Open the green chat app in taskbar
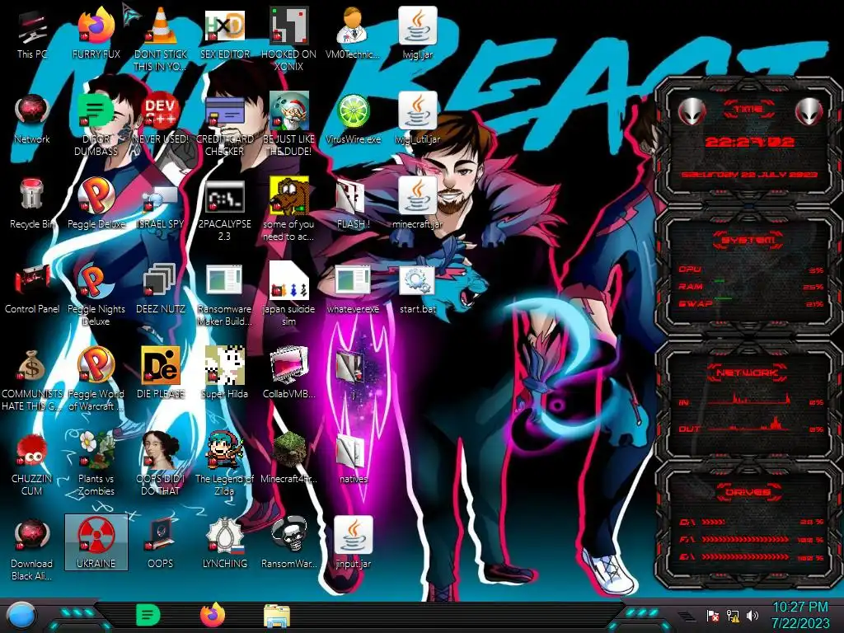The height and width of the screenshot is (633, 844). pyautogui.click(x=148, y=615)
